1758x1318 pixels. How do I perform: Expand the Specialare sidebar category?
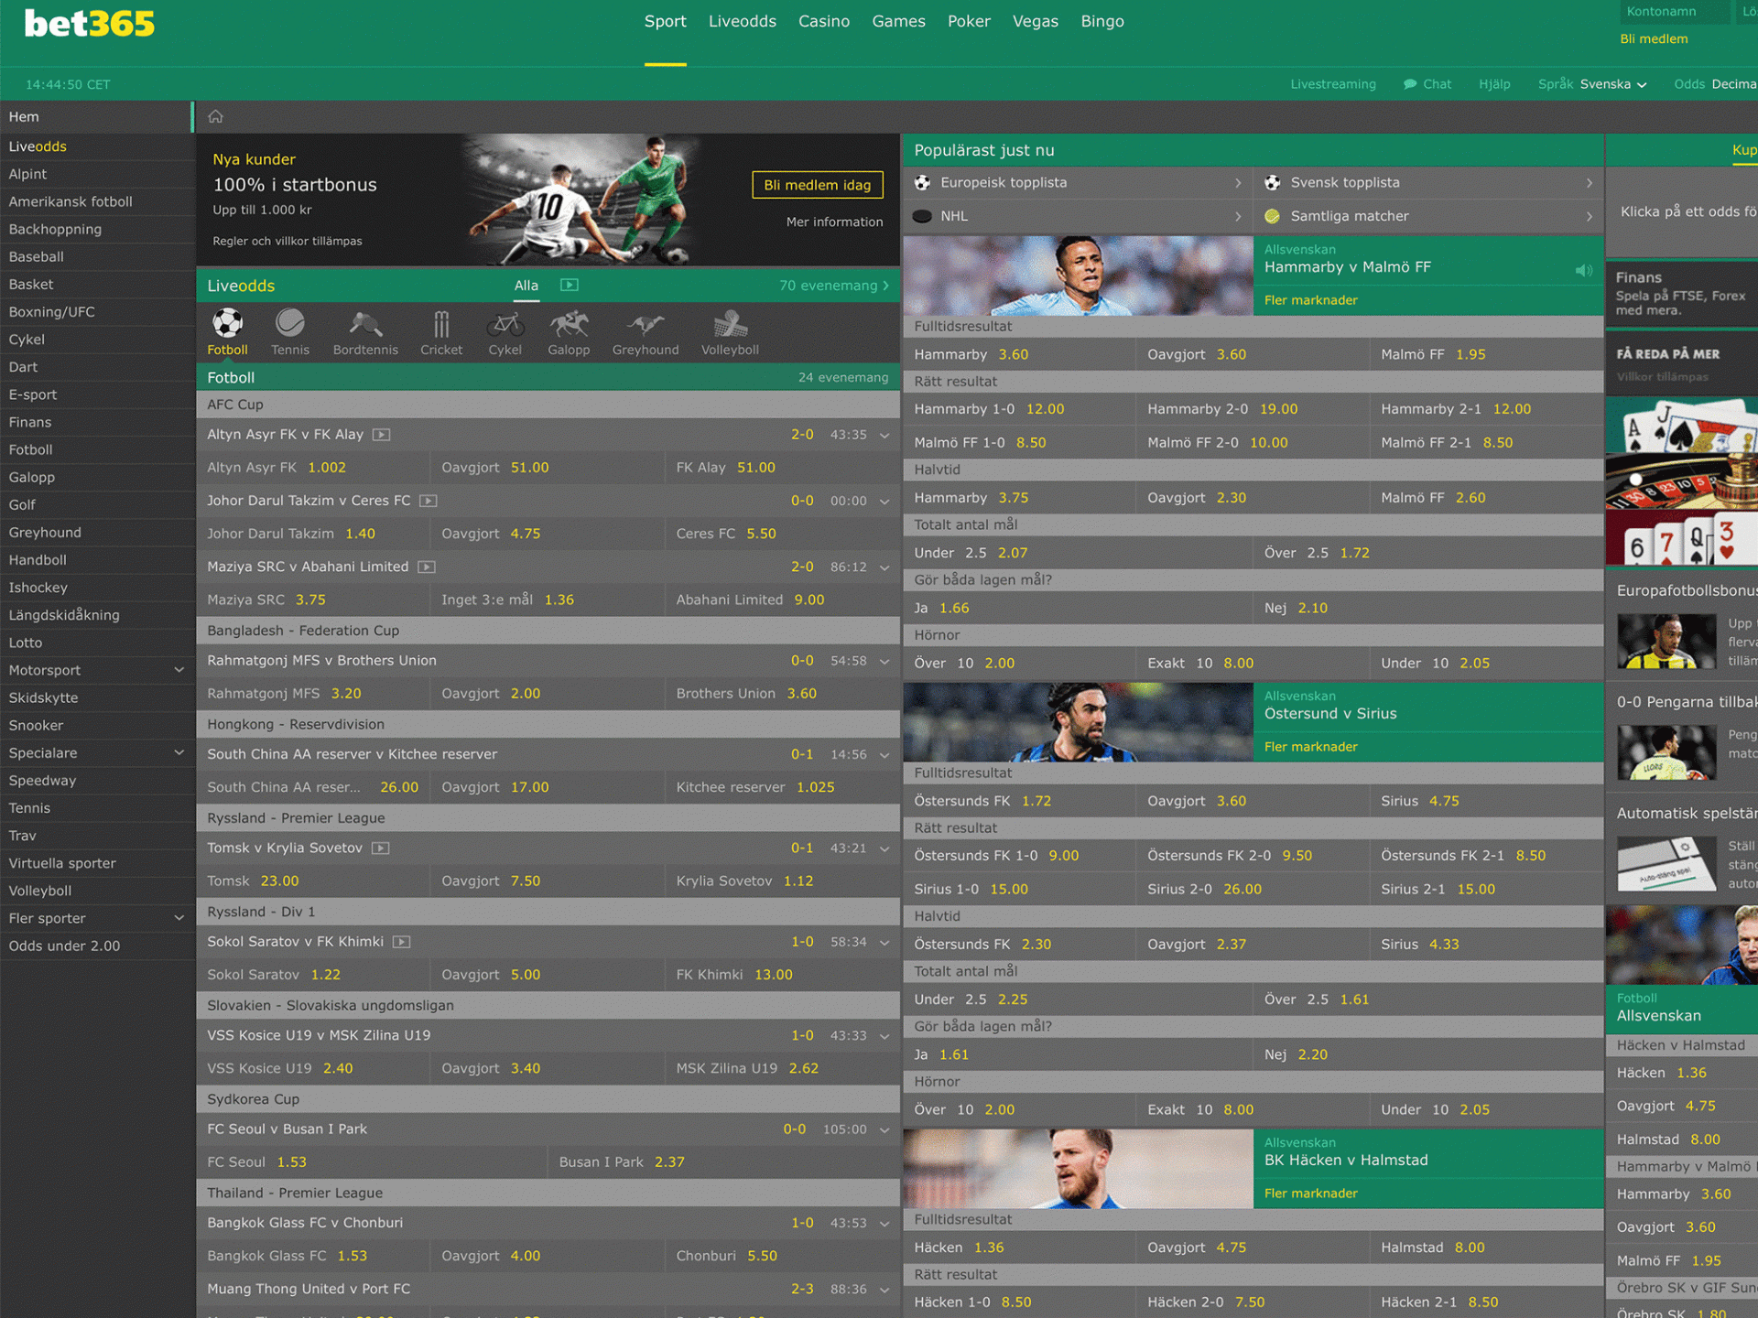click(x=179, y=752)
